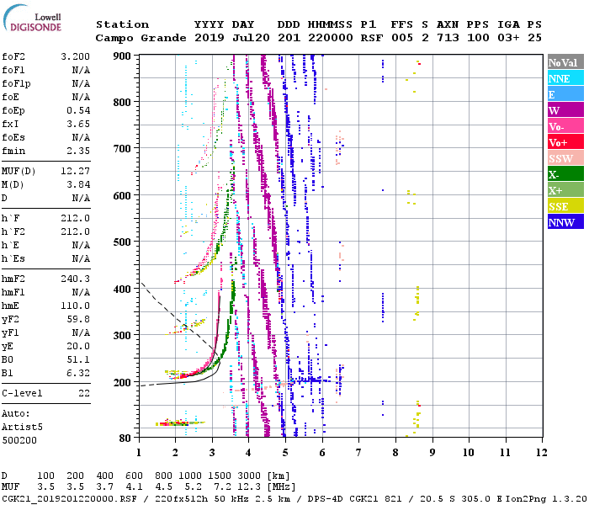Click the foF1 N/A value
This screenshot has height=505, width=589.
coord(81,70)
